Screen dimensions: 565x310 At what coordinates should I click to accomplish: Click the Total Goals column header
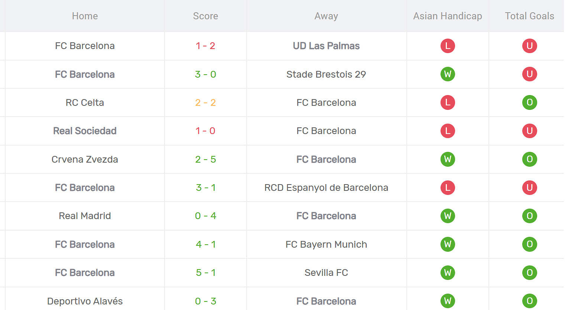click(529, 16)
